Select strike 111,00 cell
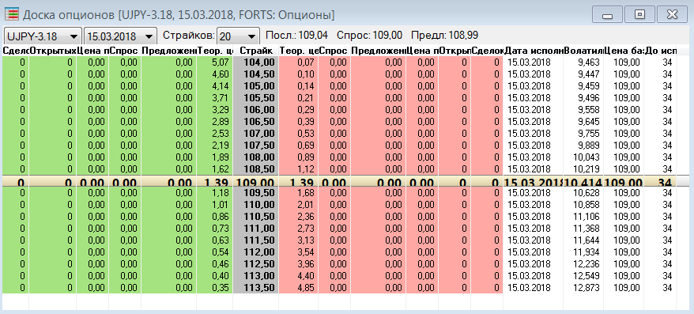Screen dimensions: 694x314 [255, 229]
